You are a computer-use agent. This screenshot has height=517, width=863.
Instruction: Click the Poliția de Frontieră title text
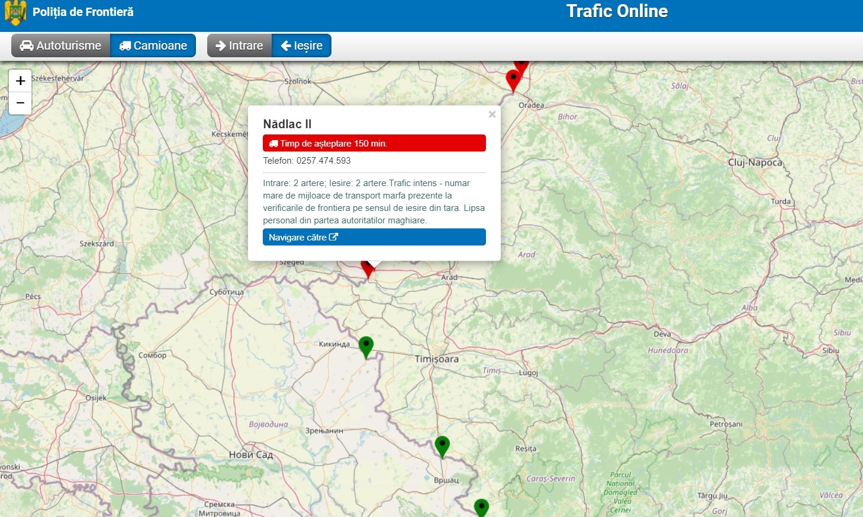[83, 12]
